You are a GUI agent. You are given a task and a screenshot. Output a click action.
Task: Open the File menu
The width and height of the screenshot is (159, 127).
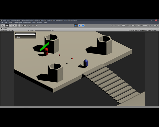2,23
